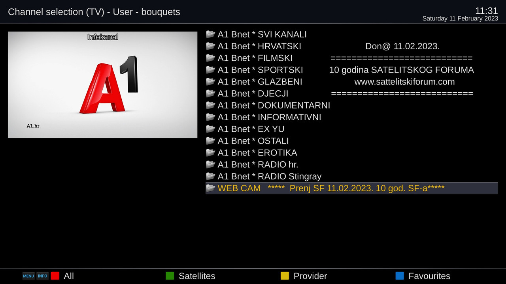Open the highlighted WEB CAM bouquet
This screenshot has height=284, width=506.
[352, 188]
